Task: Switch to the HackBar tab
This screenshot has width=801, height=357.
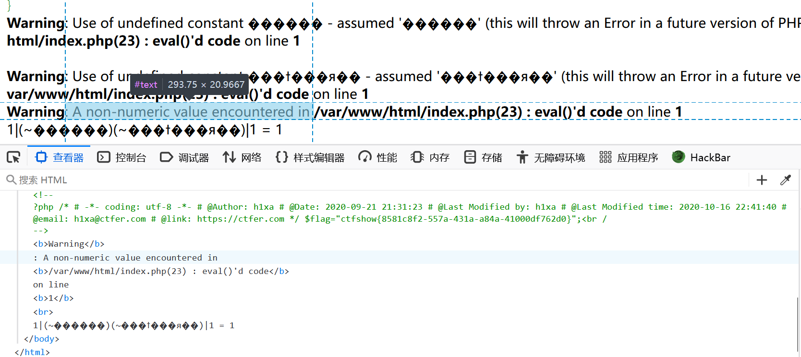Action: [701, 157]
